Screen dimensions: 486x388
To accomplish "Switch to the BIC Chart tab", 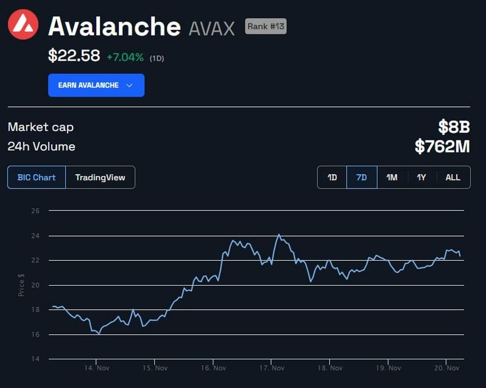I will coord(36,177).
